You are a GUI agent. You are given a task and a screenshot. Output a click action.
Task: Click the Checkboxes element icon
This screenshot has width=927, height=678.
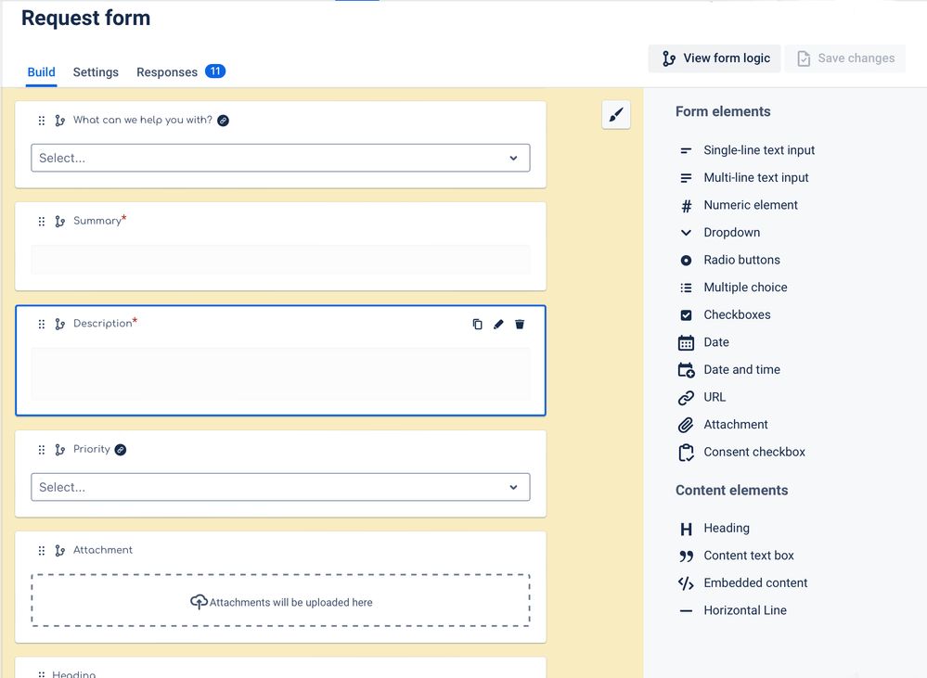point(686,315)
